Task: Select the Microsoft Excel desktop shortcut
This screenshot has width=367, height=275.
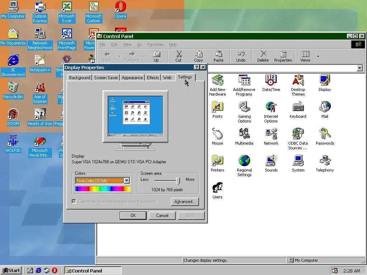Action: pos(67,12)
